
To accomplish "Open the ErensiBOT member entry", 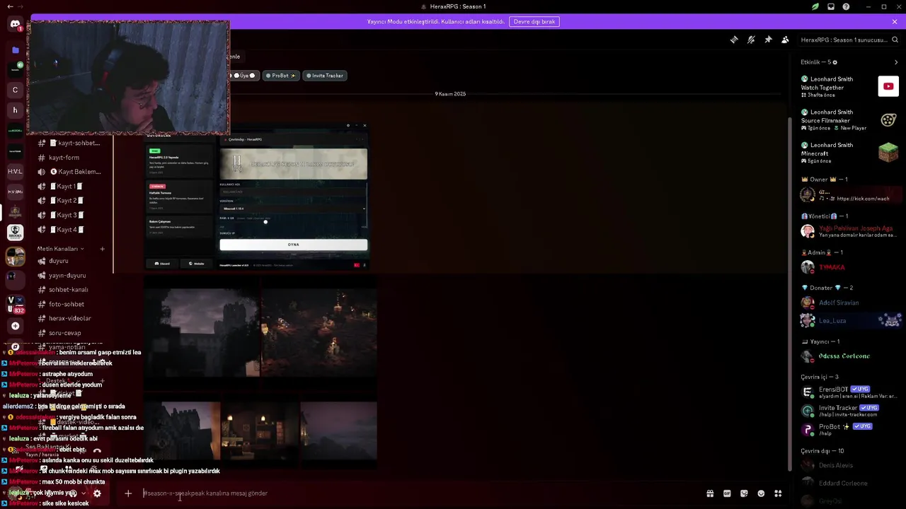I will pos(849,392).
